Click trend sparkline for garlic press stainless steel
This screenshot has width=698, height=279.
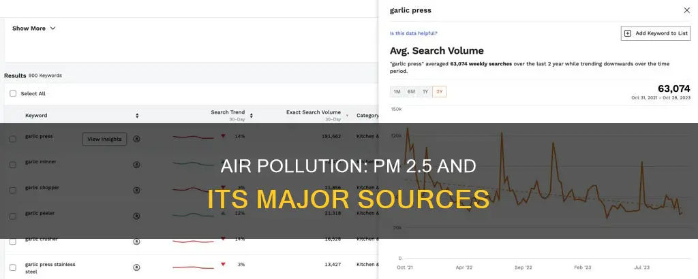[193, 267]
